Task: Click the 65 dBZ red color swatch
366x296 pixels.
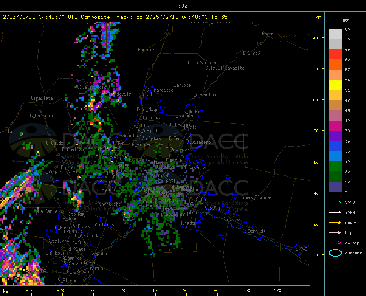Action: pos(335,54)
